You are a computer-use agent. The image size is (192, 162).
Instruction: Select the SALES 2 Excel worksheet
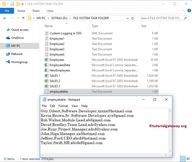pyautogui.click(x=101, y=81)
